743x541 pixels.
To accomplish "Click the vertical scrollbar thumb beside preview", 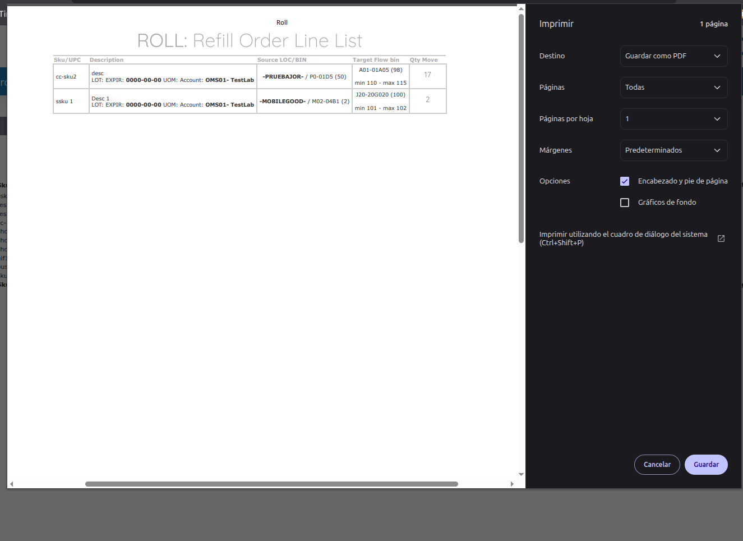I will tap(521, 129).
